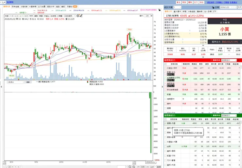Click 6月 range button below chart
Viewport: 242px width, 168px height.
tap(143, 167)
